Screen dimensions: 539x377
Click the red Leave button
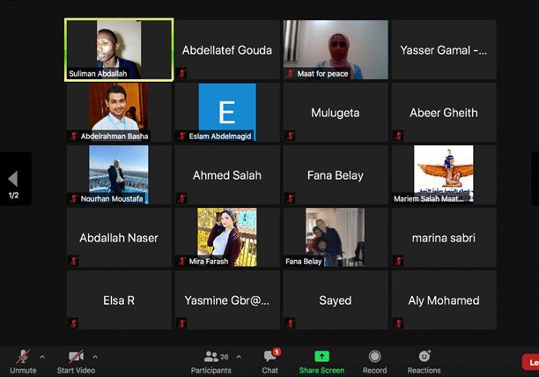(530, 362)
